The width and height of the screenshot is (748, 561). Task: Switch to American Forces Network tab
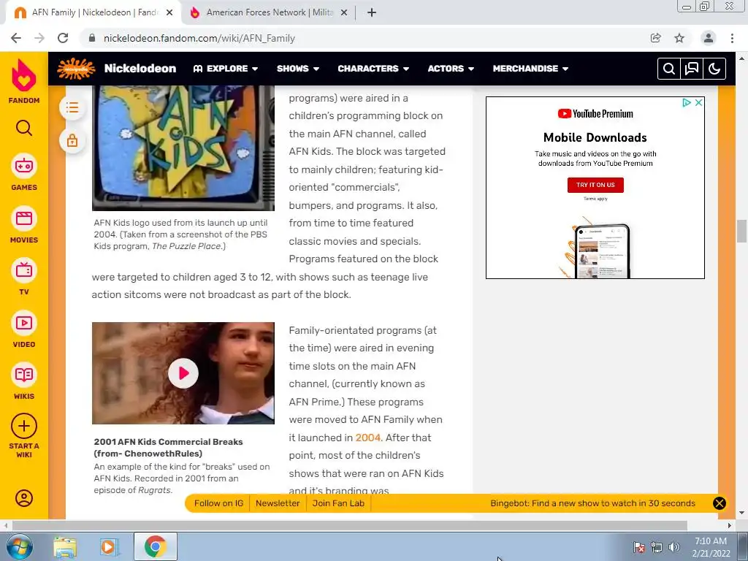(x=270, y=12)
